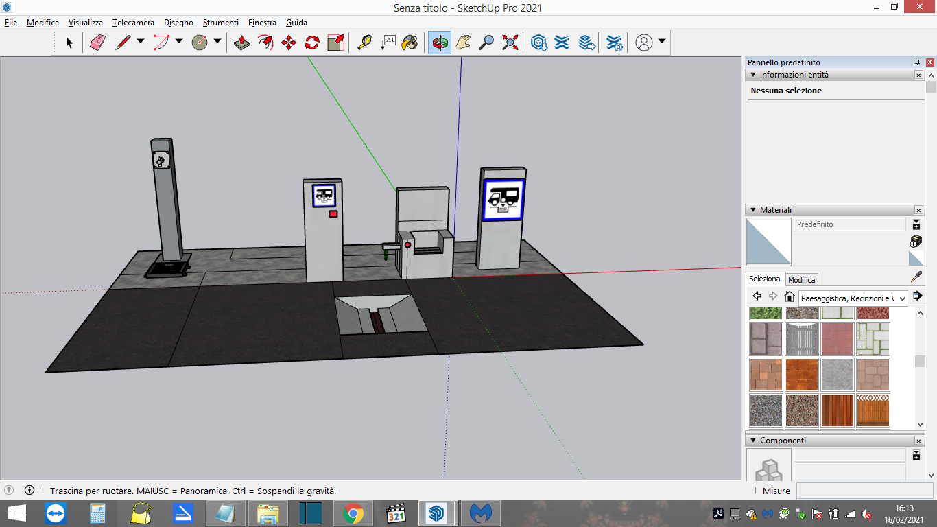Open the material library dropdown
The height and width of the screenshot is (527, 937).
[853, 298]
